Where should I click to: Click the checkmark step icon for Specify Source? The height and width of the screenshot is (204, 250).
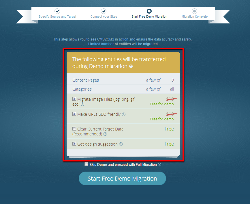click(57, 11)
